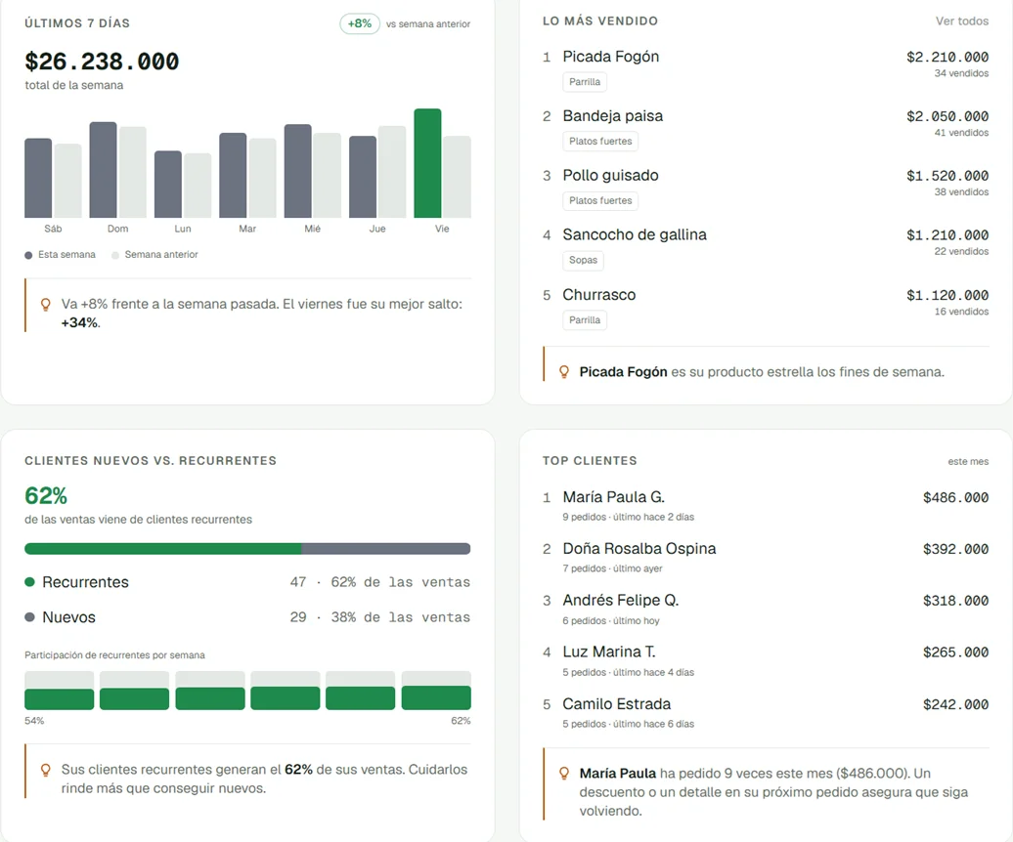Image resolution: width=1013 pixels, height=842 pixels.
Task: Click green recurrentes segment of progress bar
Action: click(x=162, y=548)
